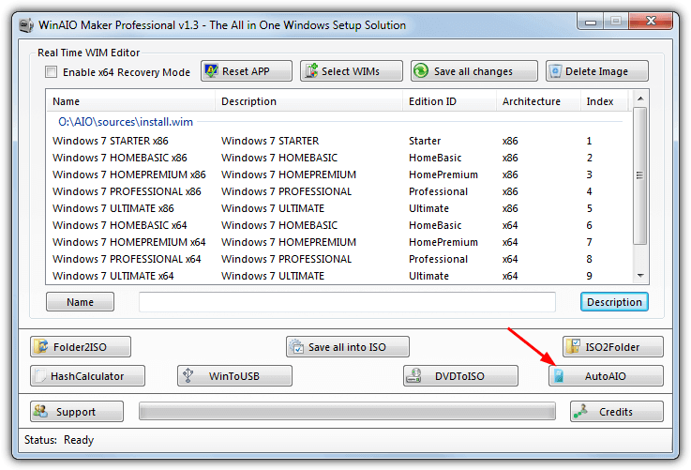The width and height of the screenshot is (691, 470).
Task: Click the Save all changes button label
Action: click(473, 71)
